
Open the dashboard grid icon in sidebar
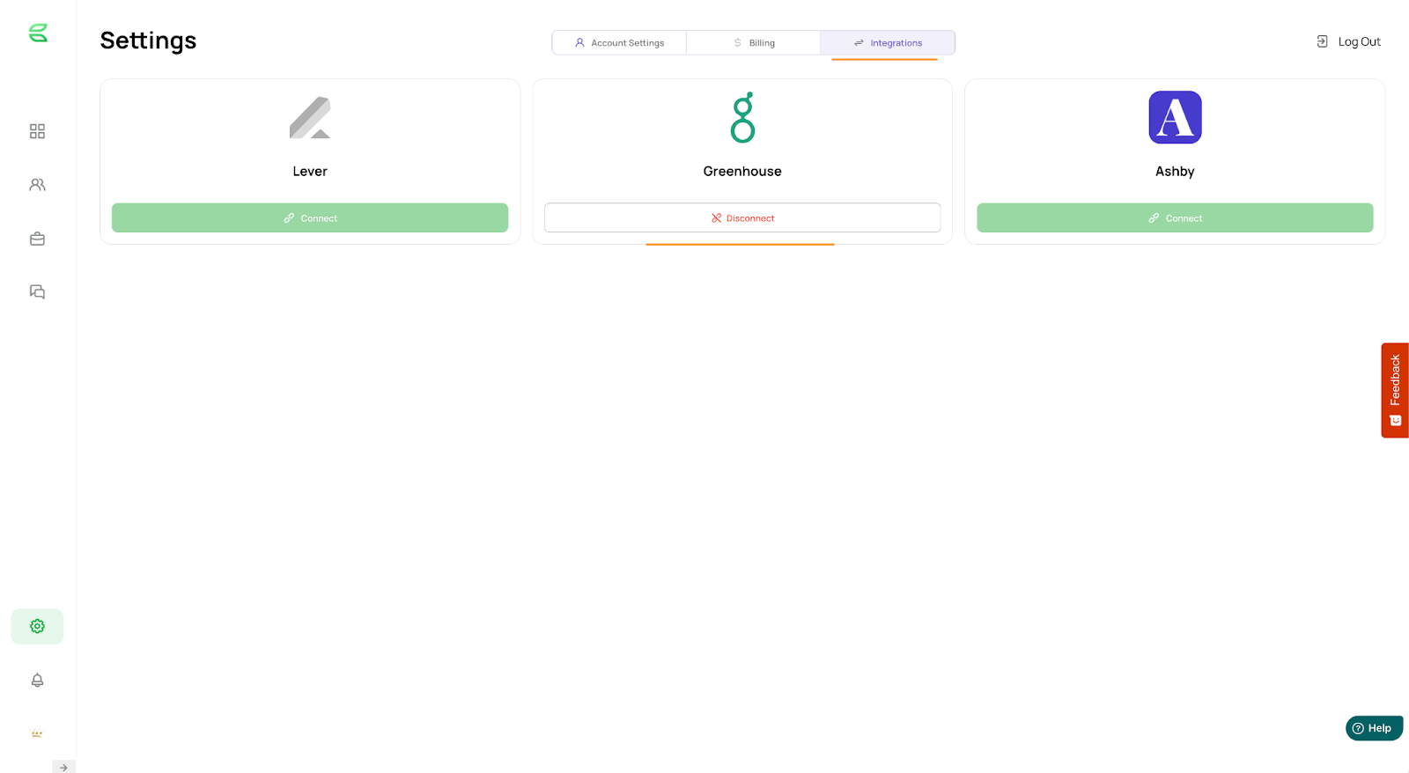[x=37, y=131]
